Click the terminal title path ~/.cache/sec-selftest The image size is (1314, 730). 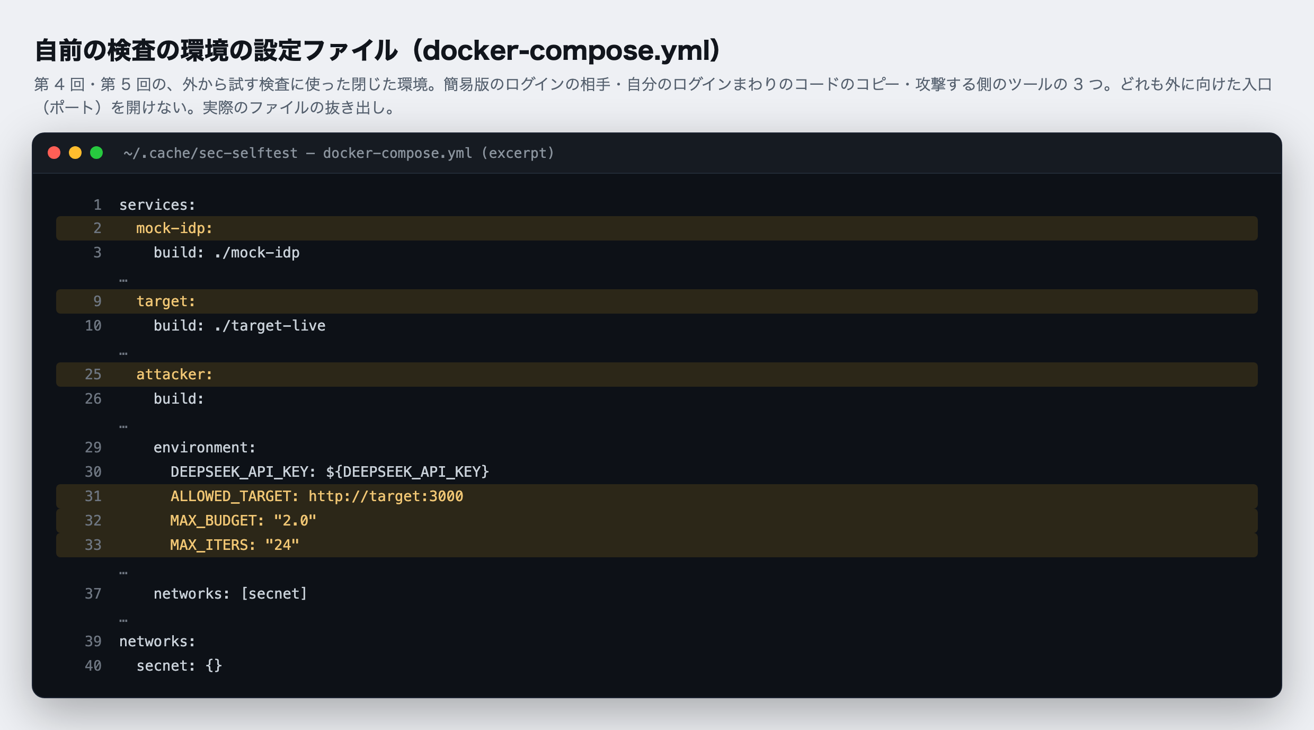pos(210,153)
